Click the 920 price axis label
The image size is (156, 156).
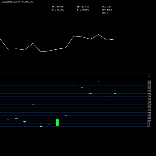point(149,127)
